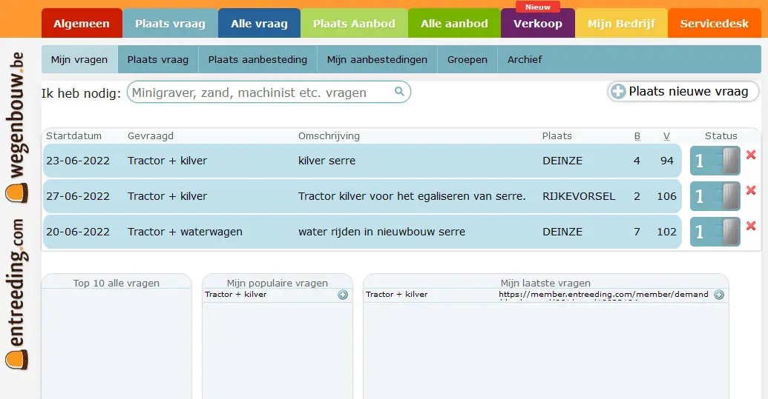Viewport: 768px width, 399px height.
Task: Open the Mijn aanbestedingen sub-tab
Action: pyautogui.click(x=377, y=59)
